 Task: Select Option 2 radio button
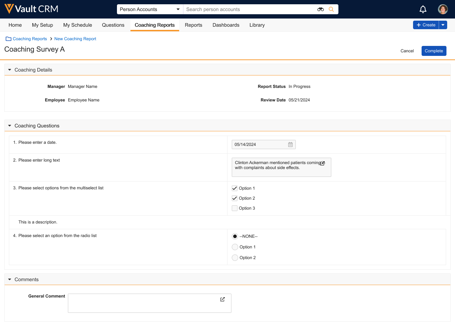(x=235, y=258)
